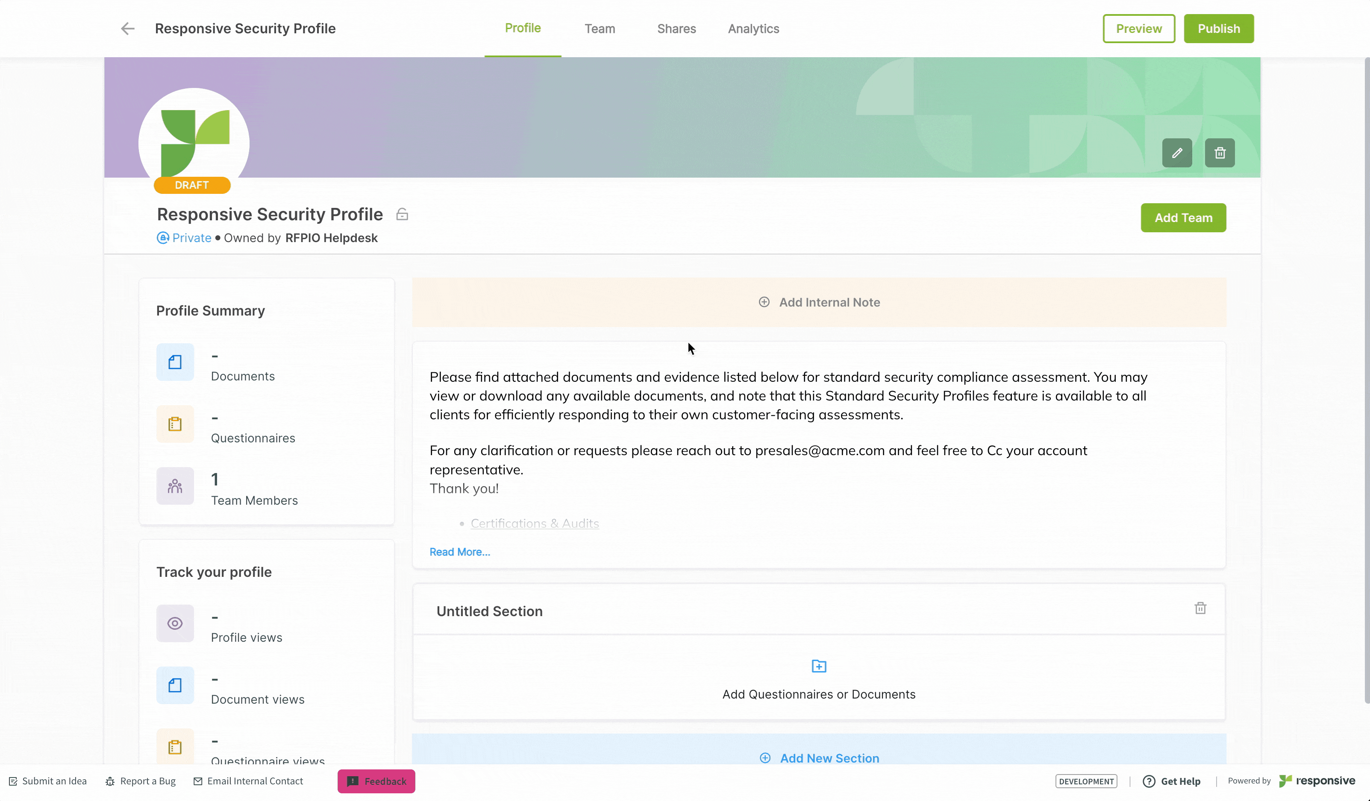Click the Document views file icon
The width and height of the screenshot is (1370, 801).
pyautogui.click(x=175, y=685)
